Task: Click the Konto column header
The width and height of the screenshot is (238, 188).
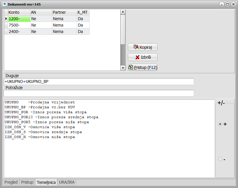Action: click(19, 12)
